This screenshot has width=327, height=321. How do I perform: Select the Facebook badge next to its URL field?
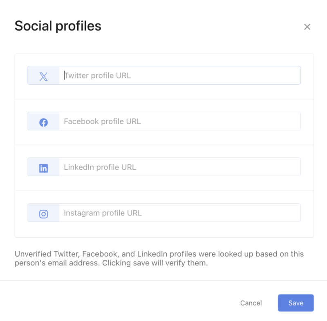click(43, 121)
